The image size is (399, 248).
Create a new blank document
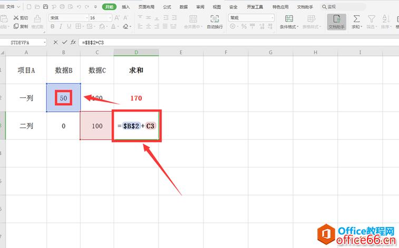click(29, 7)
